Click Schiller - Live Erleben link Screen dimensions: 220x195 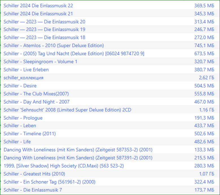[26, 70]
